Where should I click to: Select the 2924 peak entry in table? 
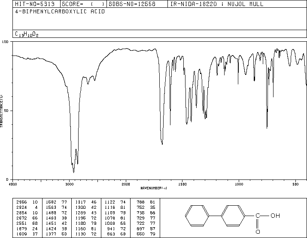[27, 207]
